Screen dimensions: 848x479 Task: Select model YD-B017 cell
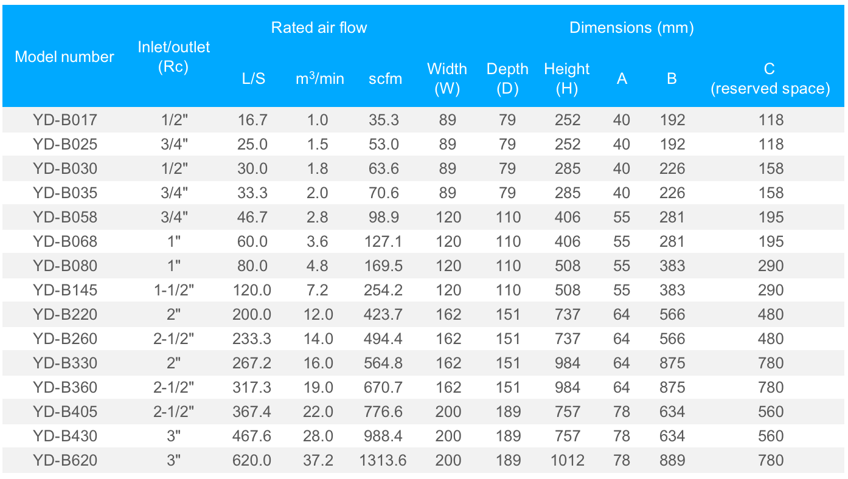pos(65,120)
